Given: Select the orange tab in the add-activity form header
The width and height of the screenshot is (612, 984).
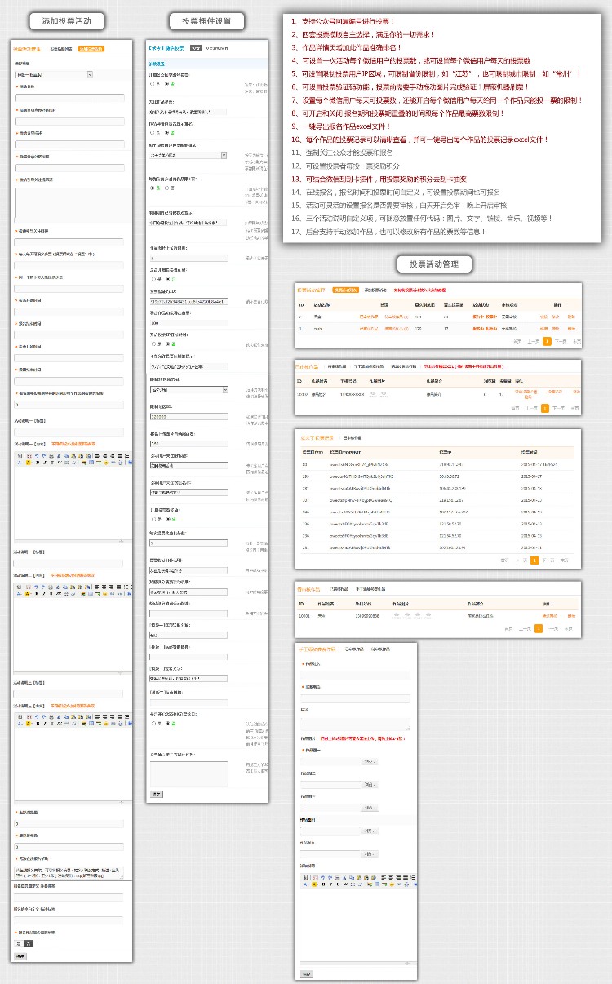Looking at the screenshot, I should [x=91, y=49].
